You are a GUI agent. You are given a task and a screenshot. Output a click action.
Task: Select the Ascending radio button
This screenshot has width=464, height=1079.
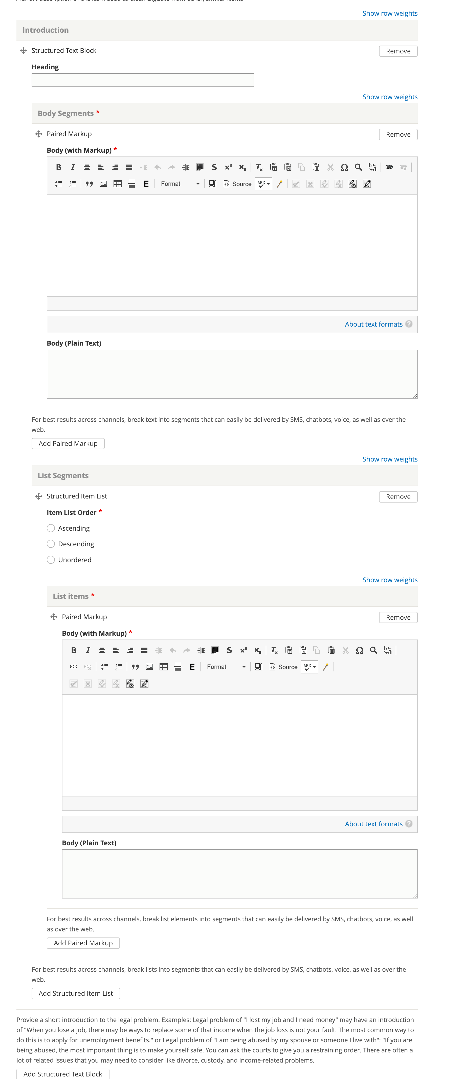[x=51, y=528]
